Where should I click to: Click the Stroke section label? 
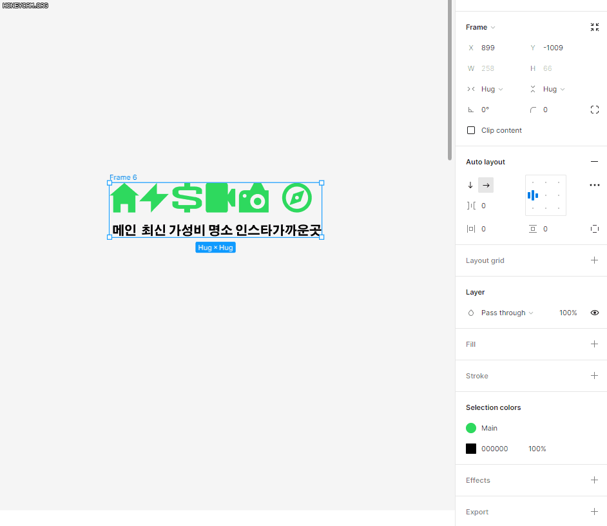click(477, 376)
